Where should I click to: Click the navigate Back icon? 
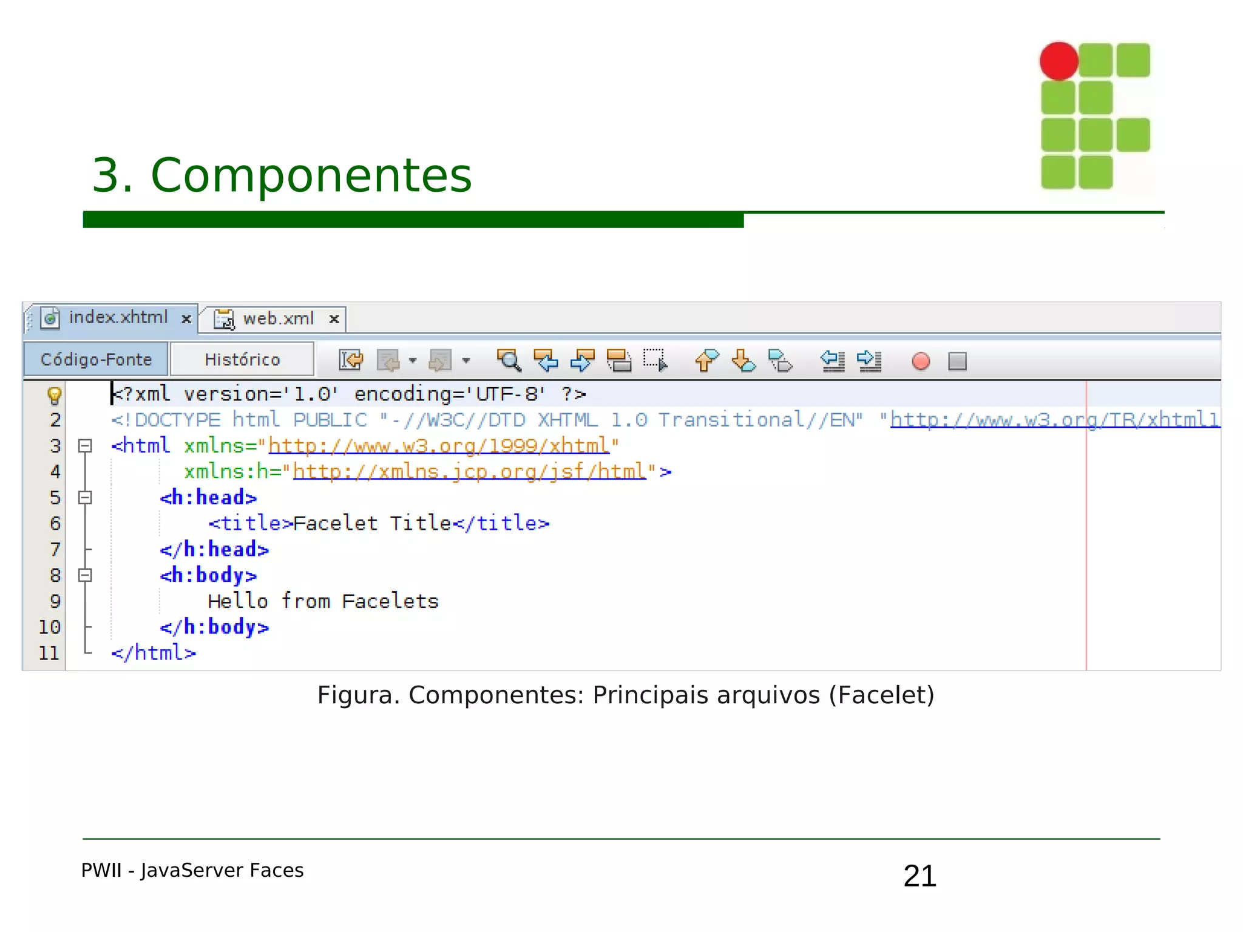click(388, 360)
